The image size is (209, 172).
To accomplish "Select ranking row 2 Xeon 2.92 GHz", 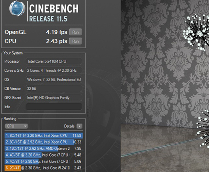I will pyautogui.click(x=43, y=142).
